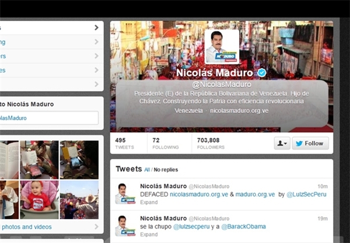
Task: Select the All tweets filter
Action: coord(147,170)
